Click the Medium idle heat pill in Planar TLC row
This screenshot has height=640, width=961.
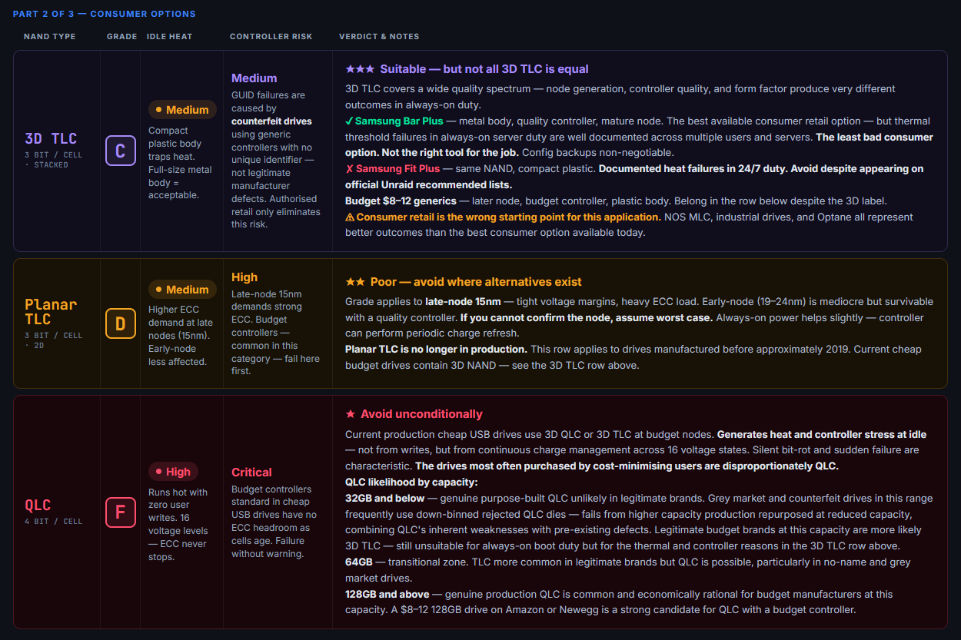pyautogui.click(x=182, y=290)
